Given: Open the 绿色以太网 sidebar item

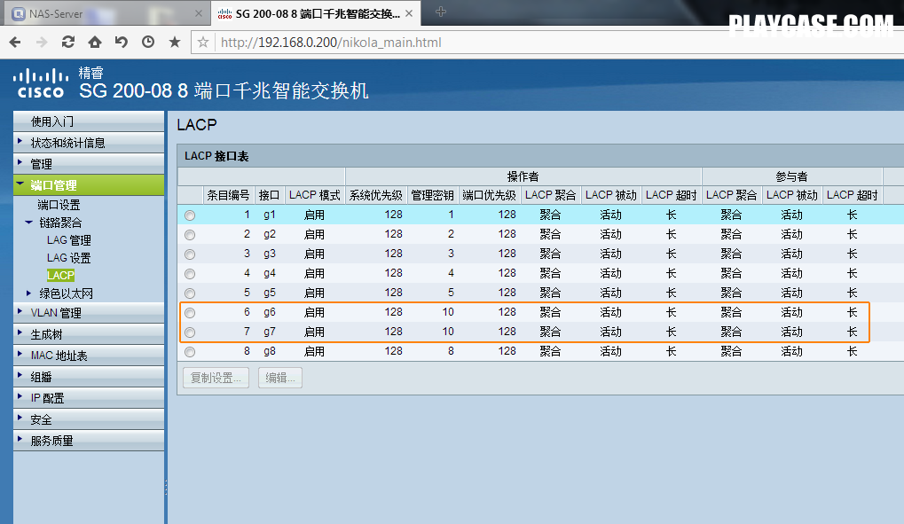Looking at the screenshot, I should tap(67, 294).
